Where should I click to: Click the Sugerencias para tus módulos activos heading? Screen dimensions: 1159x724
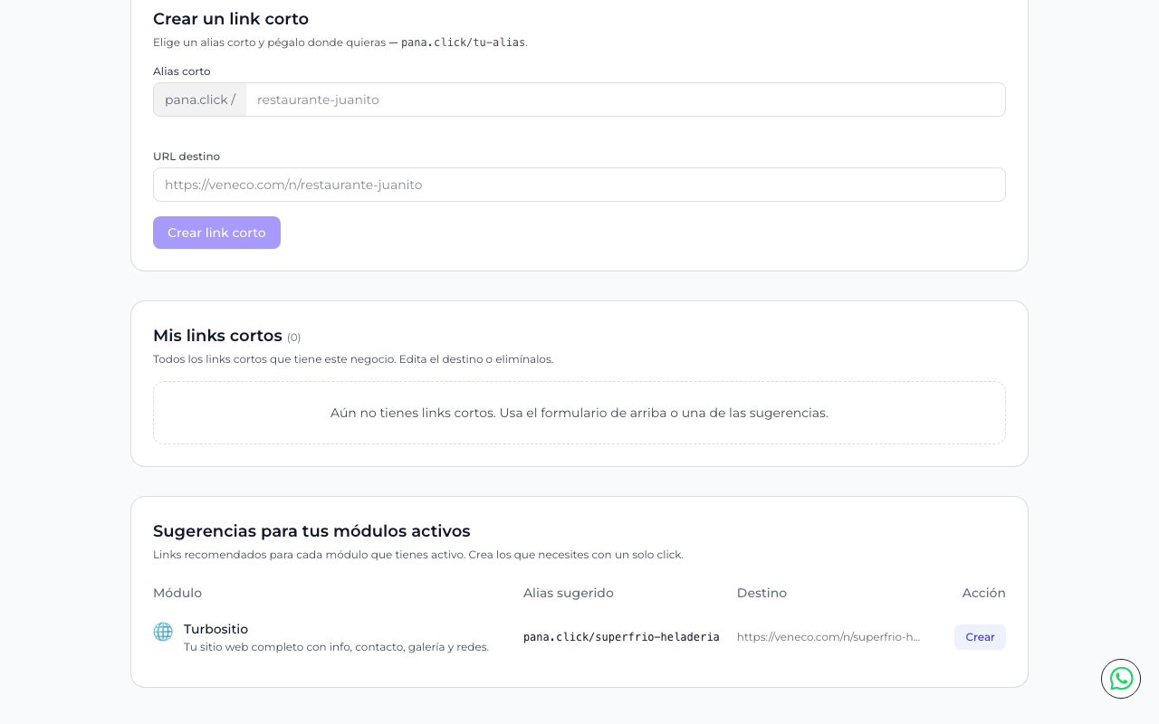pyautogui.click(x=311, y=531)
